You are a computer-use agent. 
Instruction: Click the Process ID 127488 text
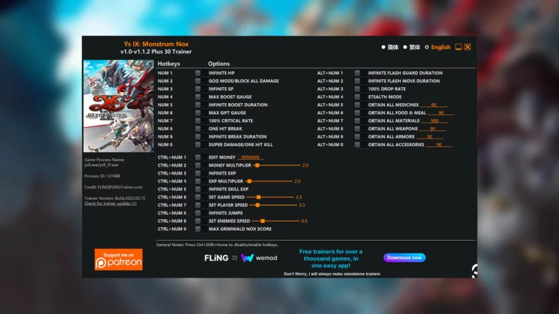(x=102, y=177)
